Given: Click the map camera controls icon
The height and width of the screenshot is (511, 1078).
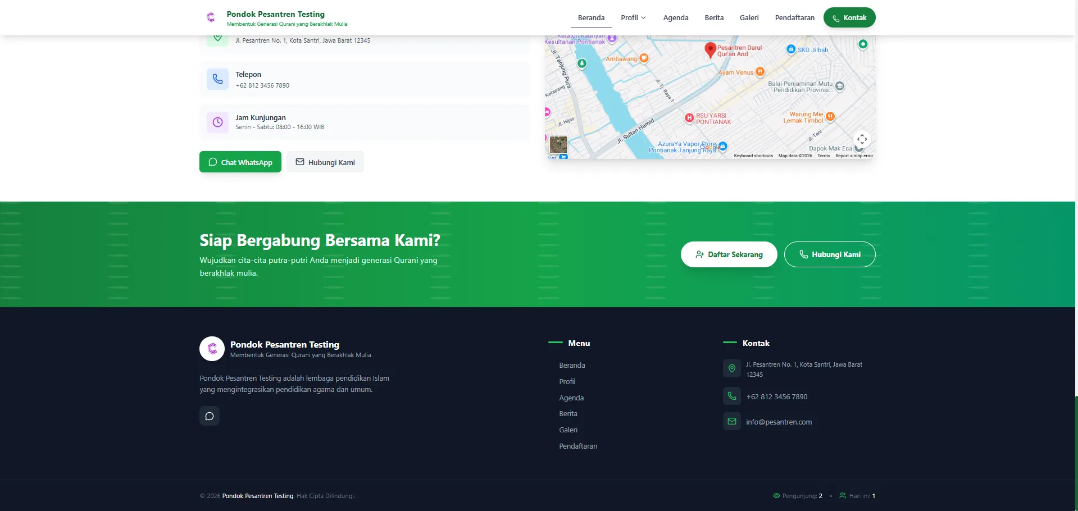Looking at the screenshot, I should click(862, 139).
